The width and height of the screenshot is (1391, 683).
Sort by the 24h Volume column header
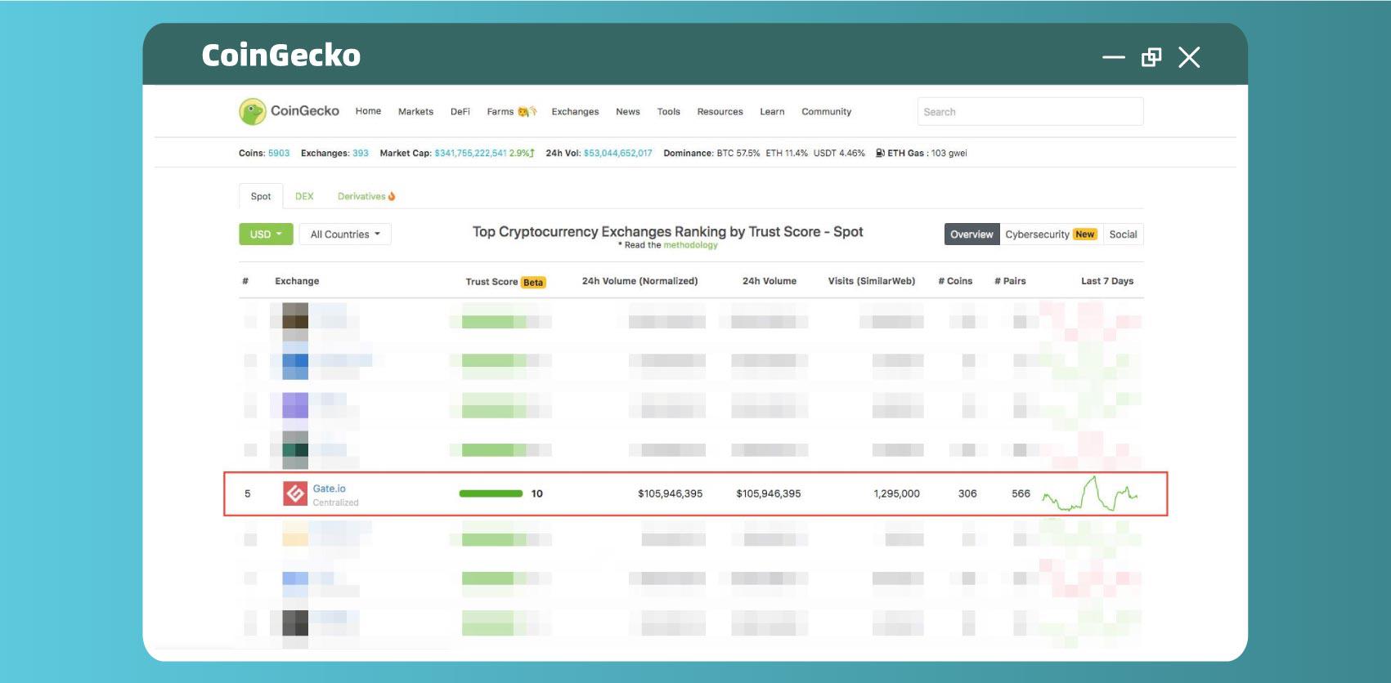(x=769, y=281)
